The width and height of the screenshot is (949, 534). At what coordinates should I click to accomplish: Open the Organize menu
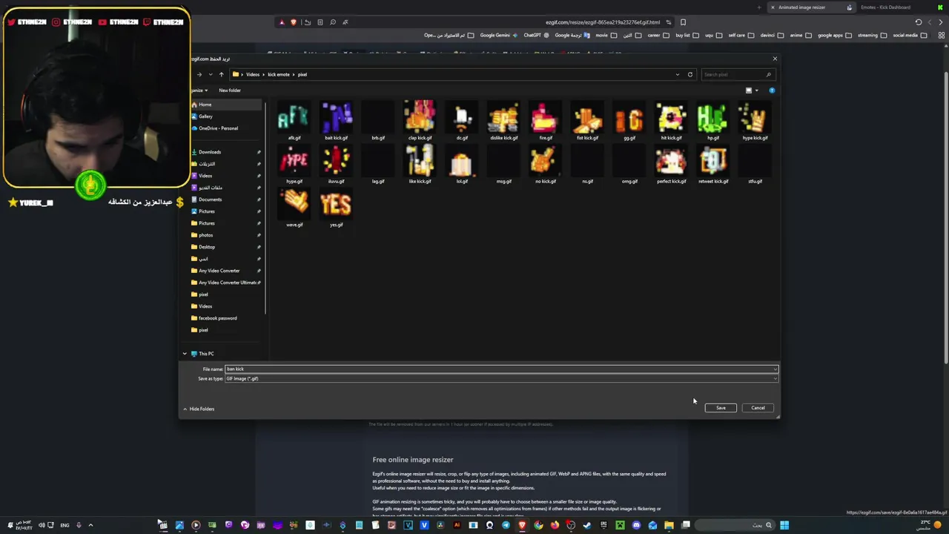(199, 90)
